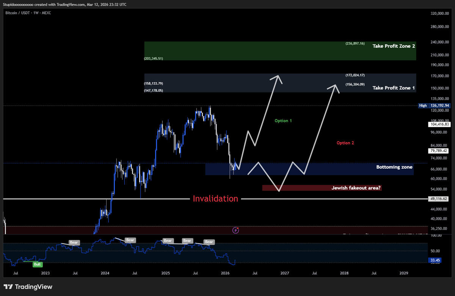The height and width of the screenshot is (296, 455).
Task: Click the 2027 time axis label
Action: pos(285,273)
